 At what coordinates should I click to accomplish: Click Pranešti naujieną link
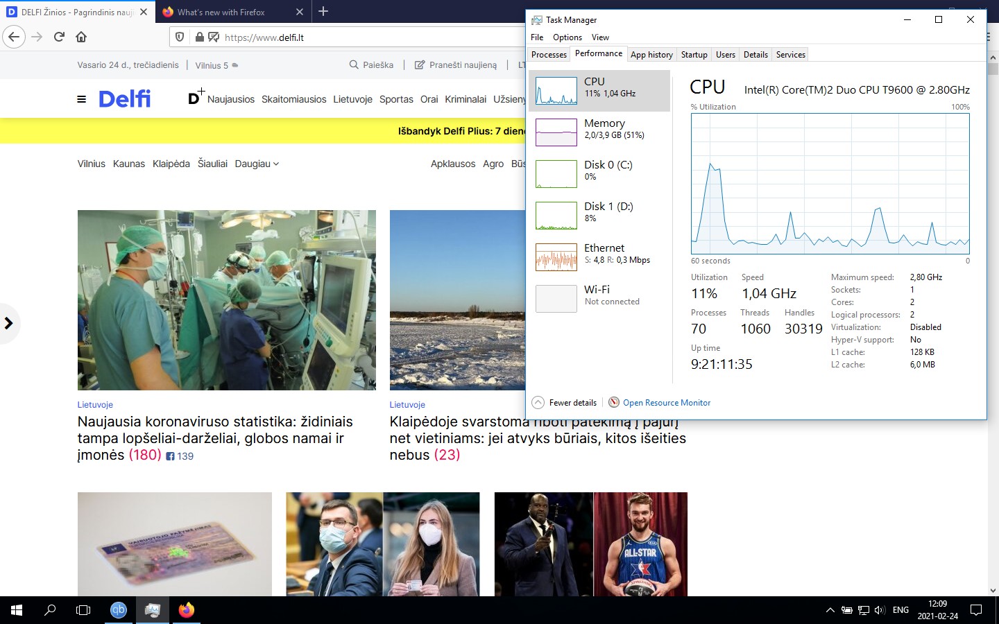pos(456,65)
